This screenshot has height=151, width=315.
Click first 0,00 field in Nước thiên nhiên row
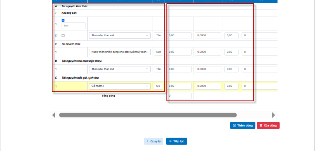tap(179, 52)
